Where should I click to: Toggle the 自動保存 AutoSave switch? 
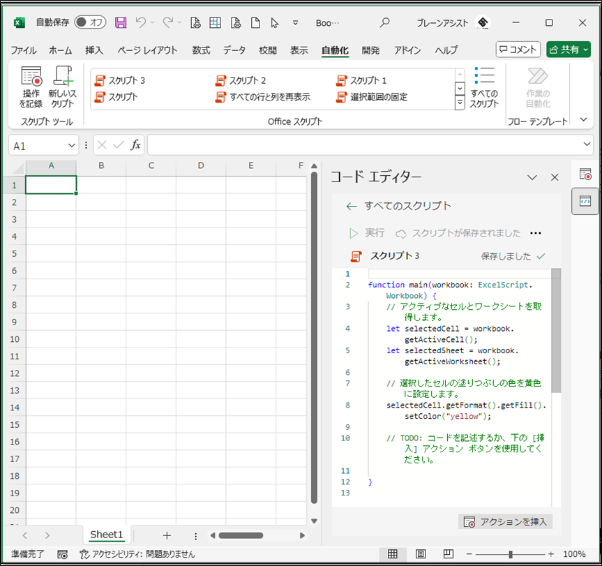click(x=90, y=22)
